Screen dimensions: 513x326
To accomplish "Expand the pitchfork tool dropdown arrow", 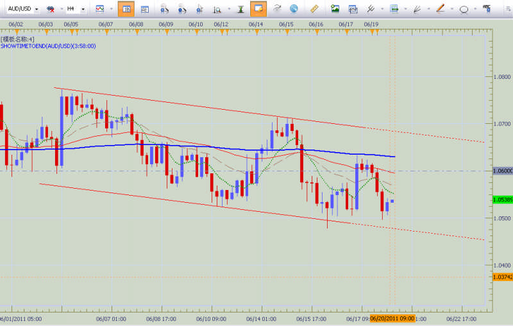I will pos(382,9).
